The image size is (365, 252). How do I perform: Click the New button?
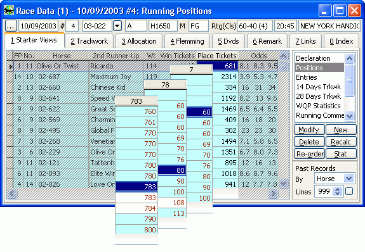coord(341,130)
